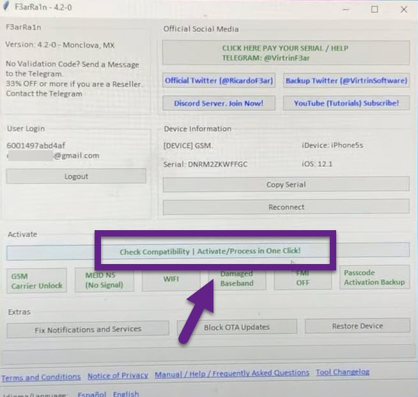Click the Restore Device button
Viewport: 418px width, 397px height.
[x=357, y=326]
